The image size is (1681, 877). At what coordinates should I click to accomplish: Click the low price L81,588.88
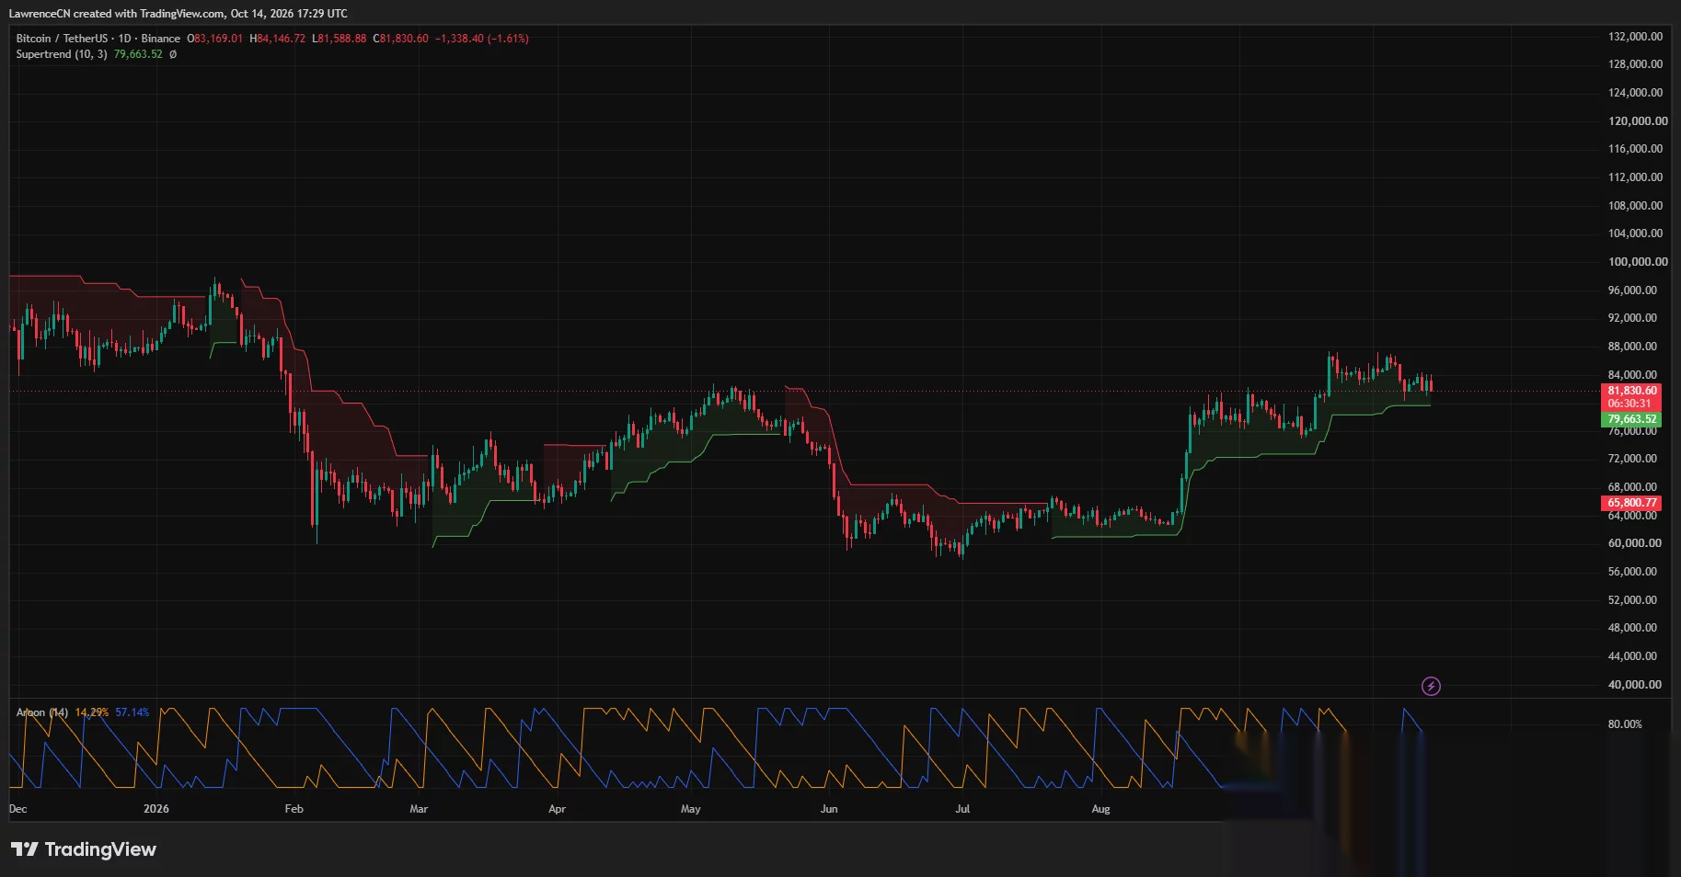coord(340,39)
